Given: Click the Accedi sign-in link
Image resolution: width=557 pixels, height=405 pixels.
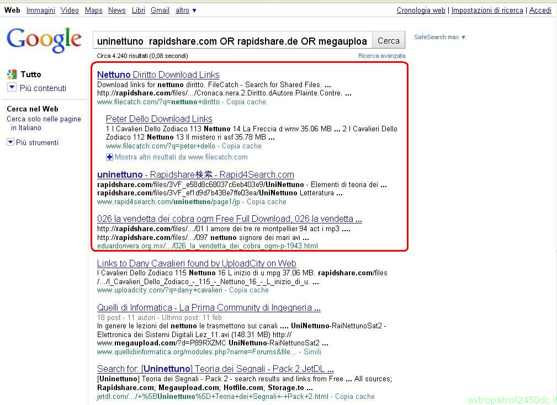Looking at the screenshot, I should point(540,10).
